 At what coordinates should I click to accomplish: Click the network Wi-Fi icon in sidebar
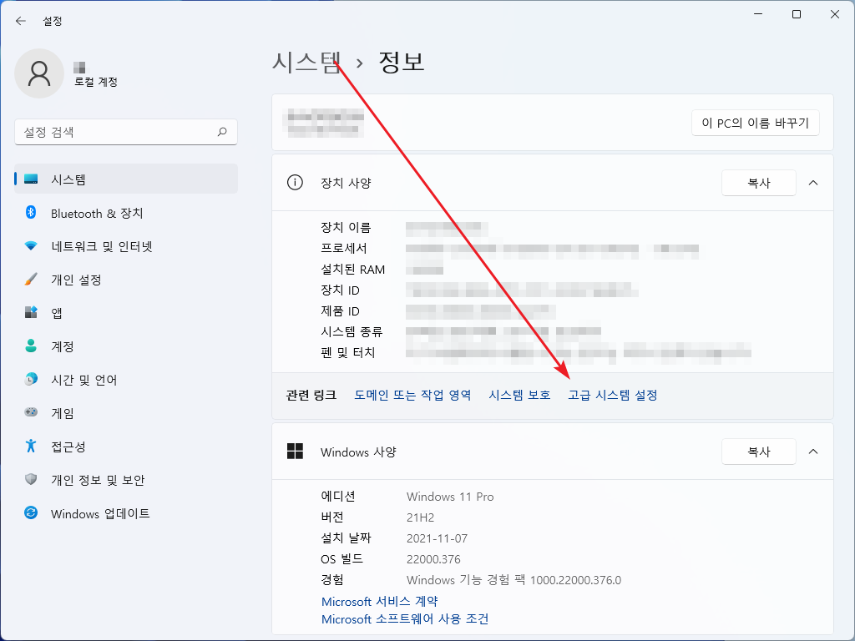[31, 246]
